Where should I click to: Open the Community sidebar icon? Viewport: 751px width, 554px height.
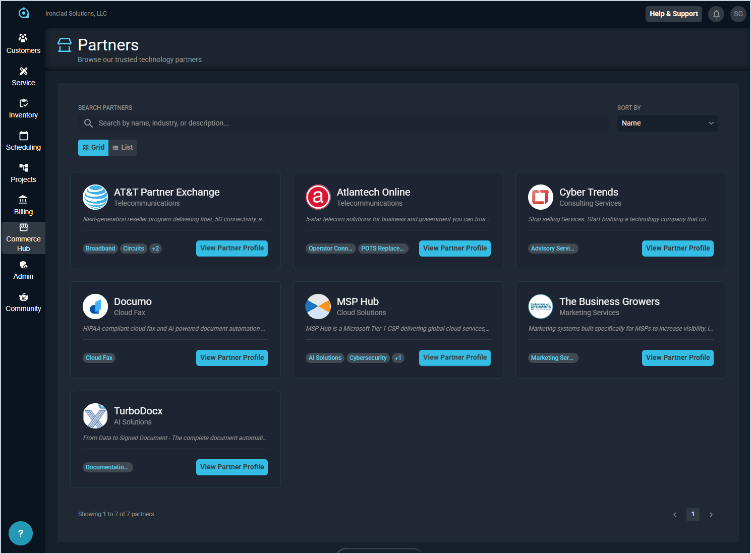[23, 297]
